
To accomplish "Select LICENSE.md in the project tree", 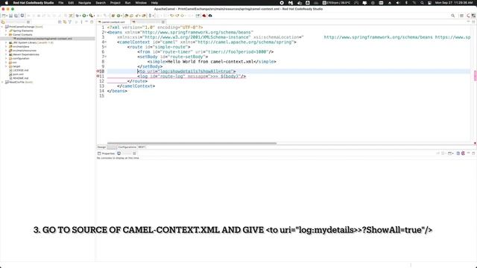I will (x=20, y=70).
